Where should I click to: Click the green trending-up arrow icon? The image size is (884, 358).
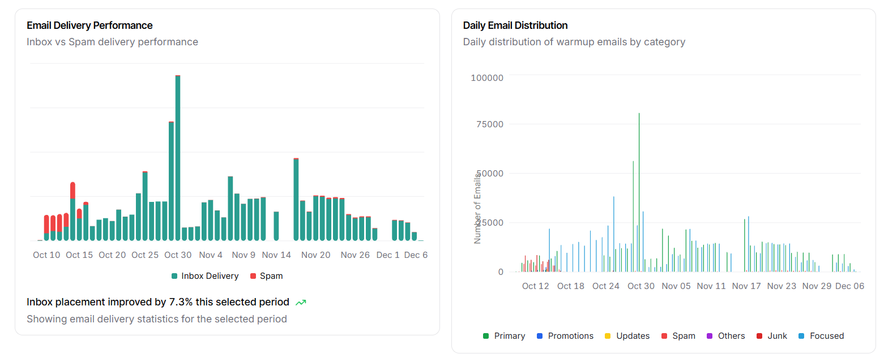click(x=301, y=303)
